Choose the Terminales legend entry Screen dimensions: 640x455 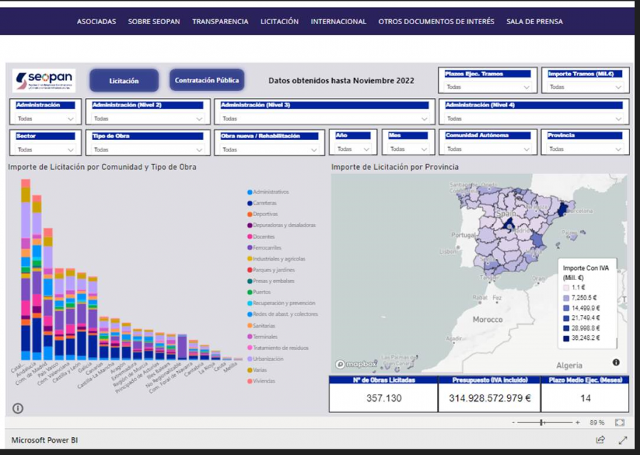[x=262, y=337]
